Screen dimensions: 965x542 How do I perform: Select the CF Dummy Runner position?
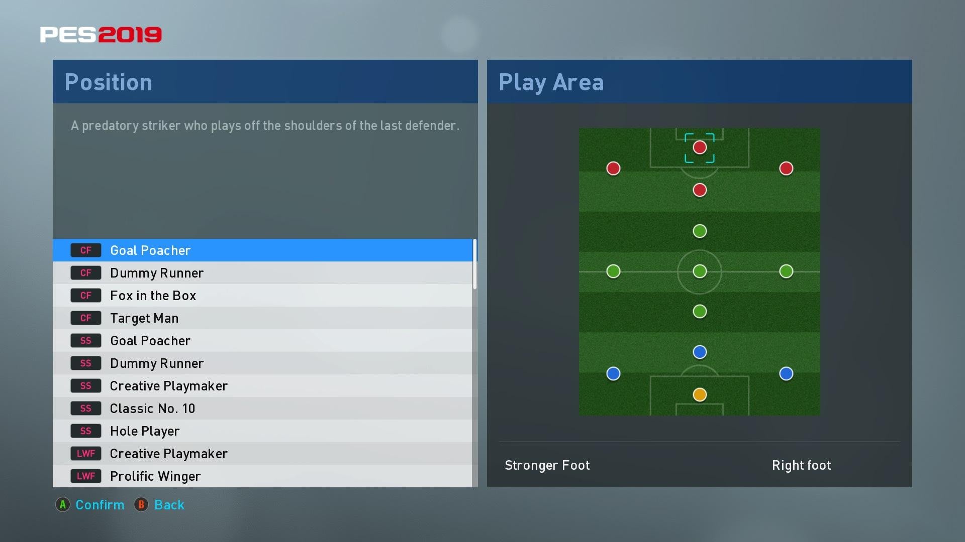coord(264,273)
